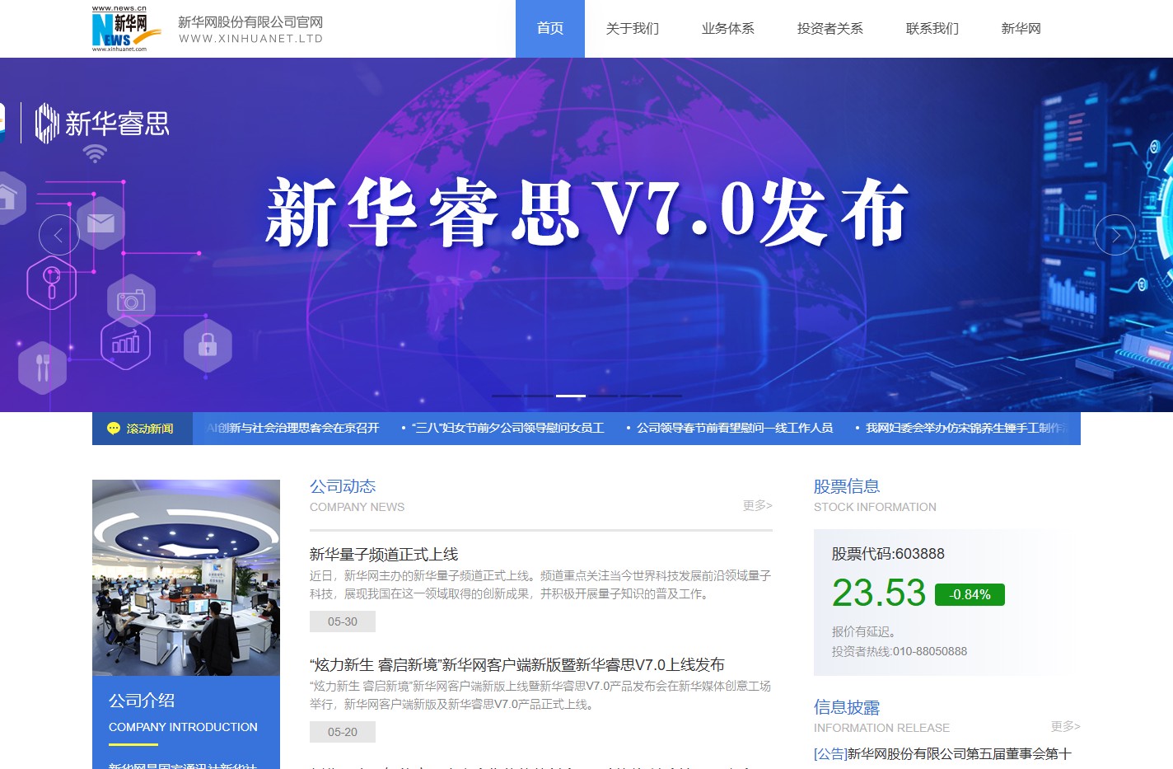This screenshot has height=769, width=1173.
Task: Click the 新华睿思 brand logo on banner
Action: pos(102,124)
